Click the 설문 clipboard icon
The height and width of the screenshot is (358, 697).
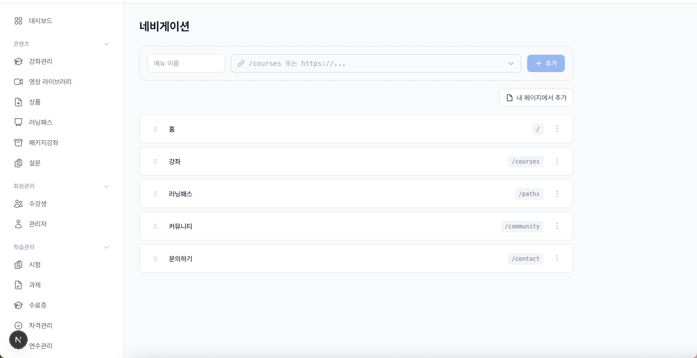pyautogui.click(x=18, y=163)
